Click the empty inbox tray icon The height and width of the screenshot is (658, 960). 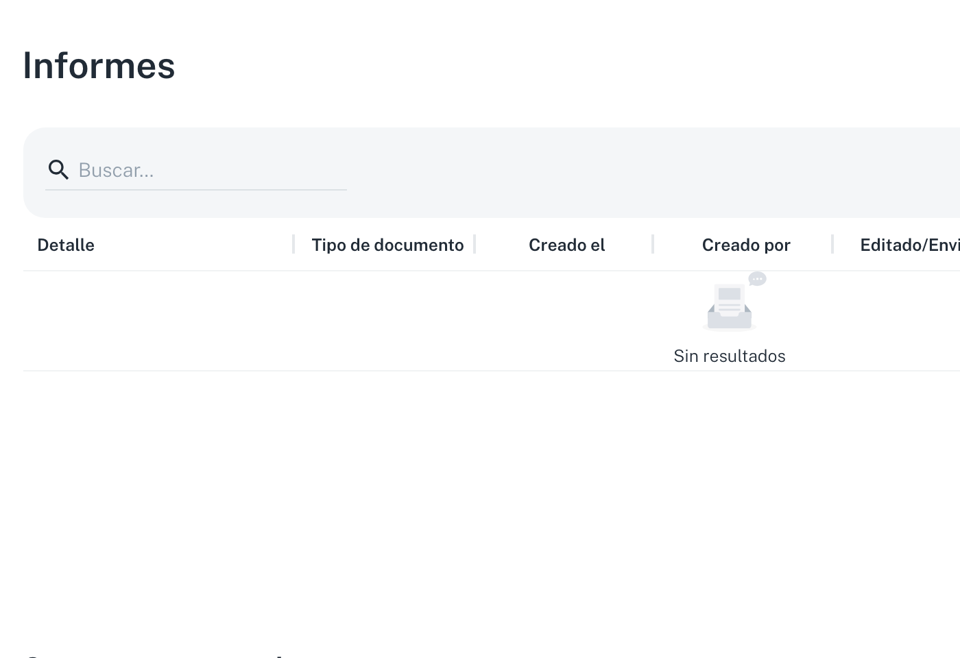730,306
